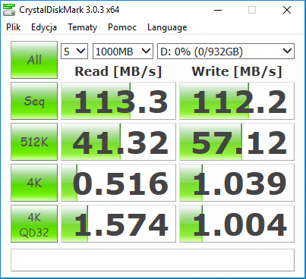Minimize the CrystalDiskMark window
306x279 pixels.
coord(218,10)
